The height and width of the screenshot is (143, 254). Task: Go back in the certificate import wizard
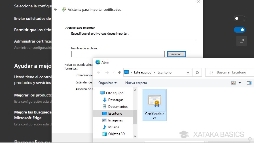(56, 9)
